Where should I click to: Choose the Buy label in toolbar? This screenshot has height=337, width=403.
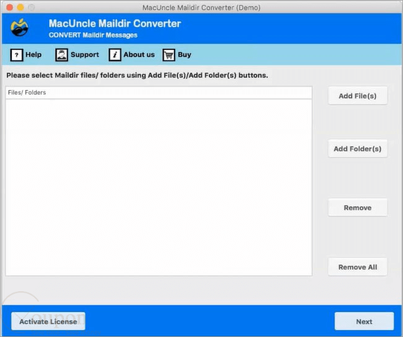tap(185, 55)
